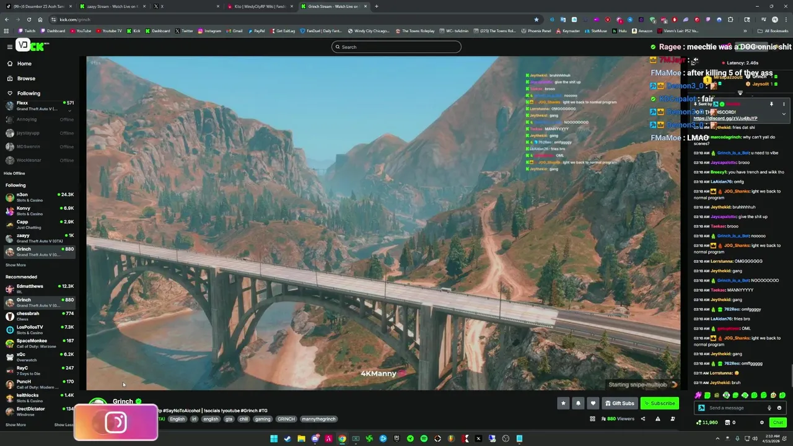793x446 pixels.
Task: Open the discord.gg invite link in pinned message
Action: click(725, 118)
